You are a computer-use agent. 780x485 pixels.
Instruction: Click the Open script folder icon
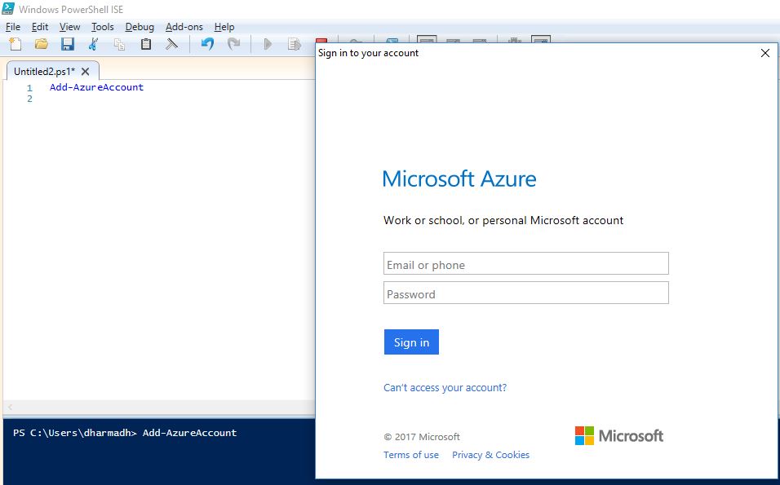pyautogui.click(x=42, y=44)
